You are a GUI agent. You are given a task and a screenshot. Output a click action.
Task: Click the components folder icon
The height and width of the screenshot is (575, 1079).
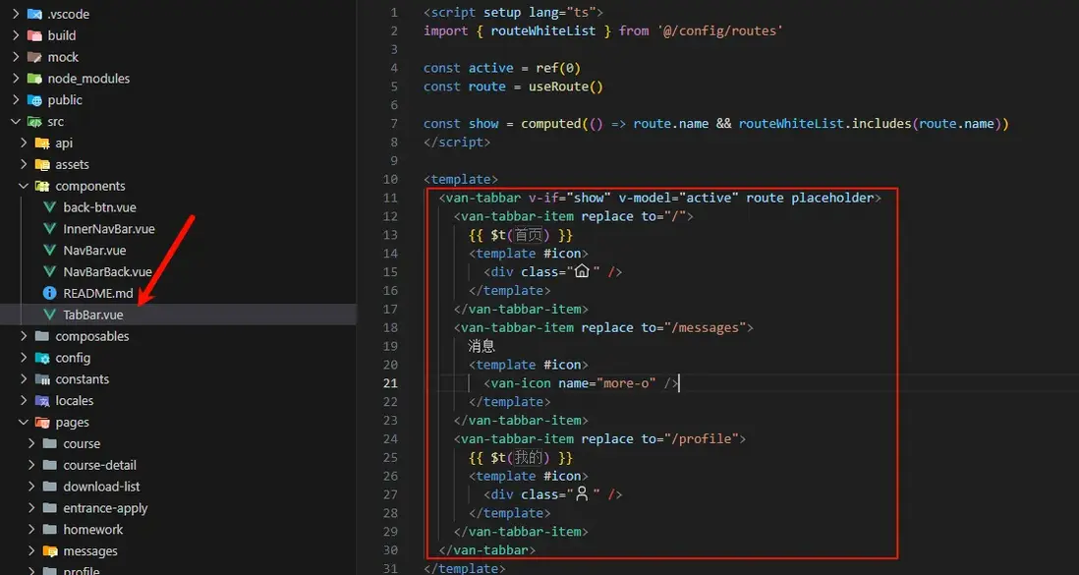click(42, 186)
